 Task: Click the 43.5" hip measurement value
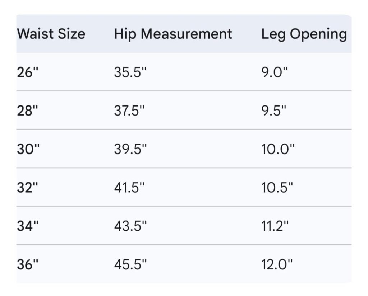131,226
